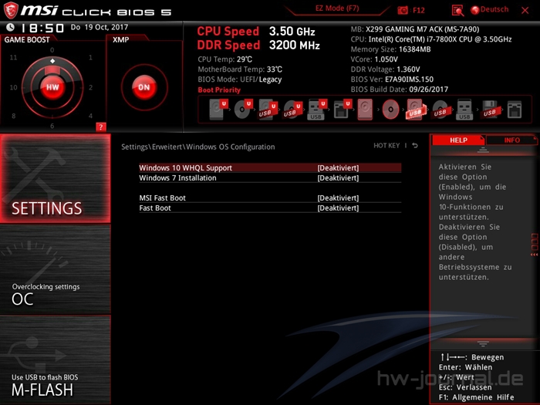Open Windows 7 Installation value dropdown
The height and width of the screenshot is (405, 540).
pos(338,178)
